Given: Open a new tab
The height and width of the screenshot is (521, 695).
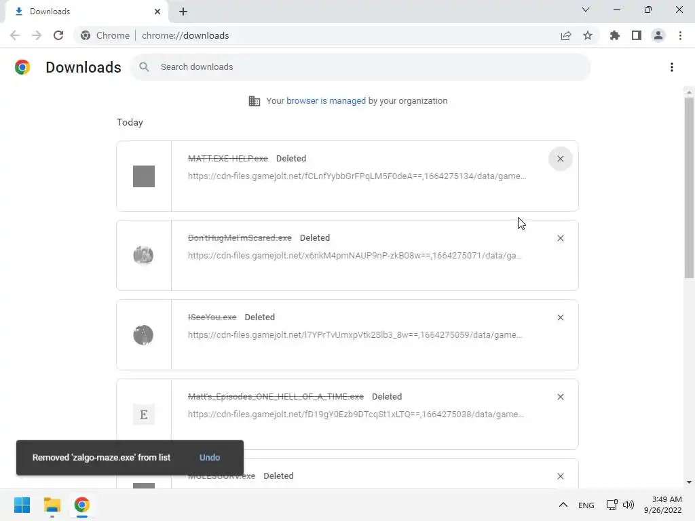Looking at the screenshot, I should pyautogui.click(x=183, y=12).
